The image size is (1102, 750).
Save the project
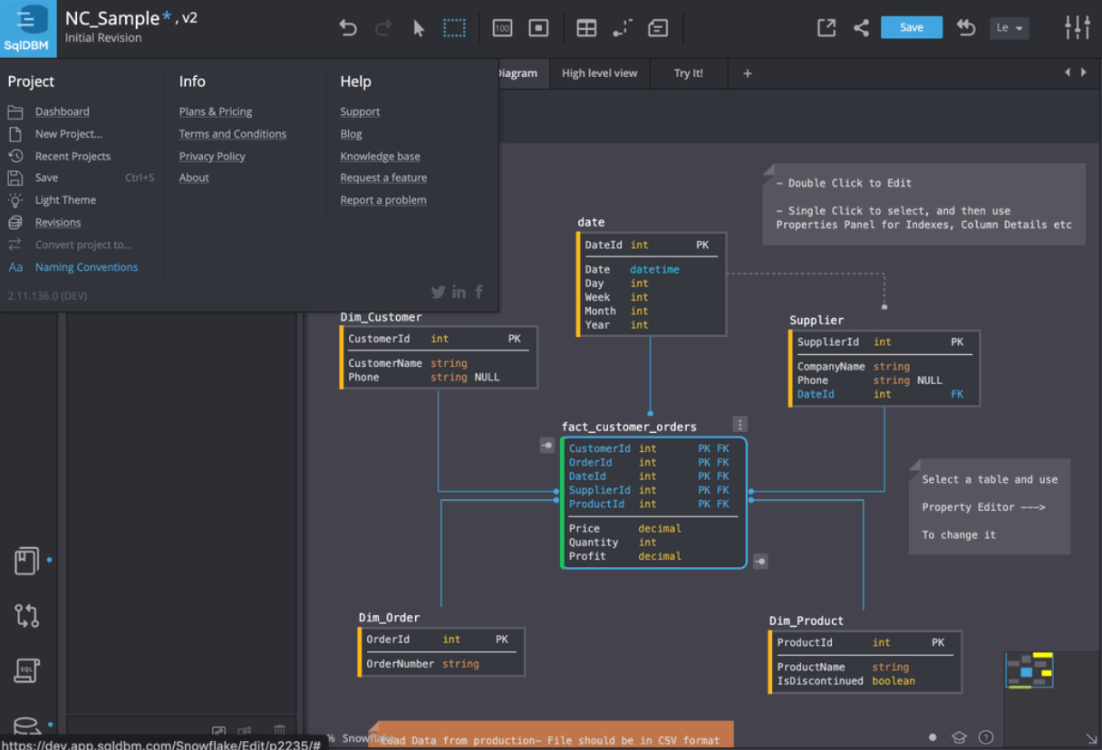coord(912,27)
